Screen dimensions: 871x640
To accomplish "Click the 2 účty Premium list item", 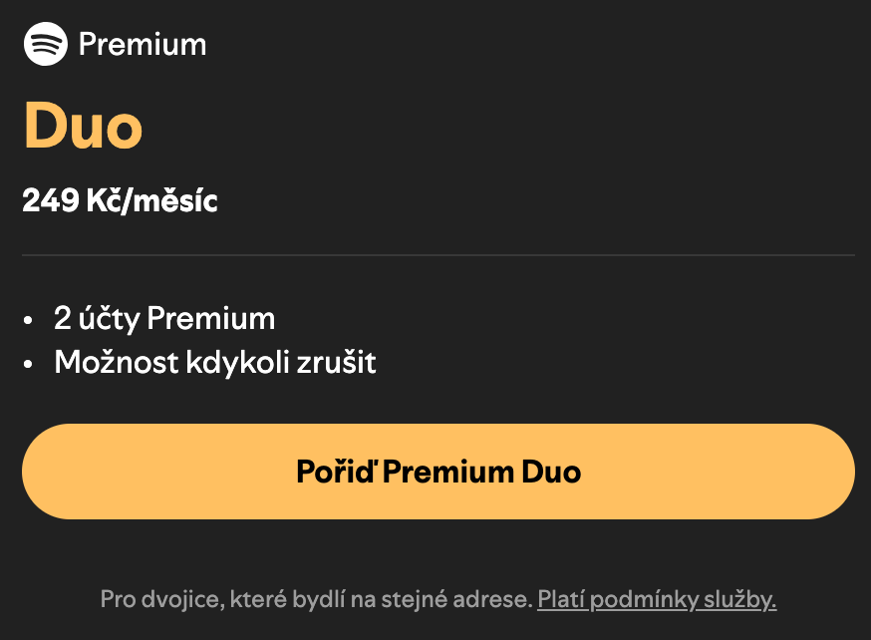I will coord(164,319).
